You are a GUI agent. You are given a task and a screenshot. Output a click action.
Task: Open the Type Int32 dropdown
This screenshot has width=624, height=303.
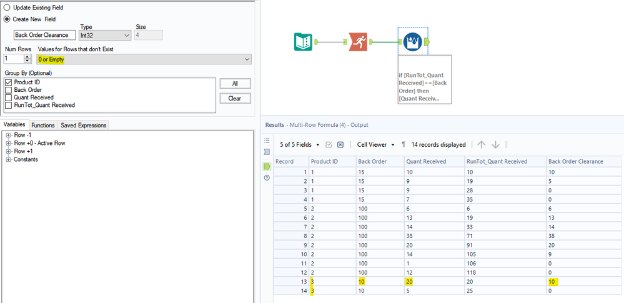(105, 35)
